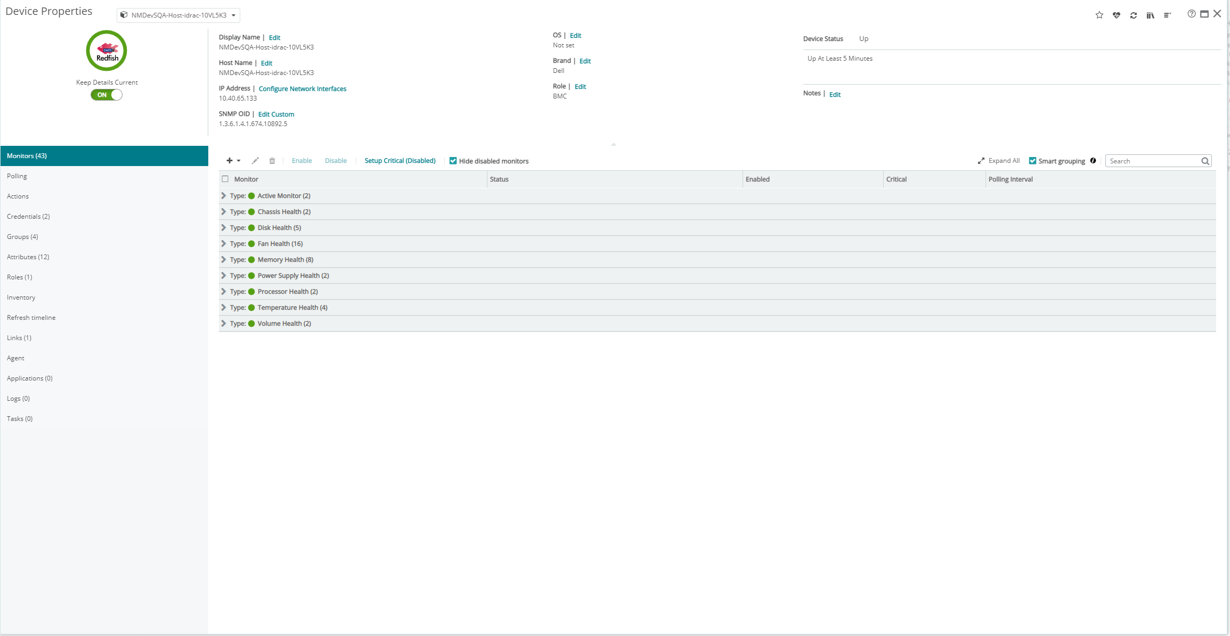Open the device library icon
Viewport: 1230px width, 636px height.
pyautogui.click(x=1150, y=15)
